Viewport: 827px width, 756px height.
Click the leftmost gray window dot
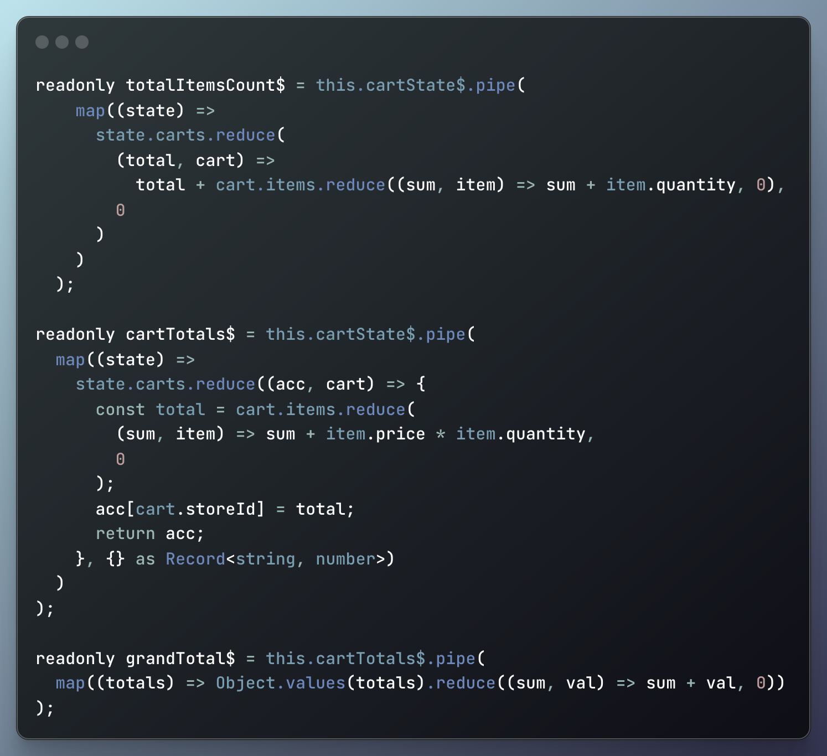tap(42, 42)
